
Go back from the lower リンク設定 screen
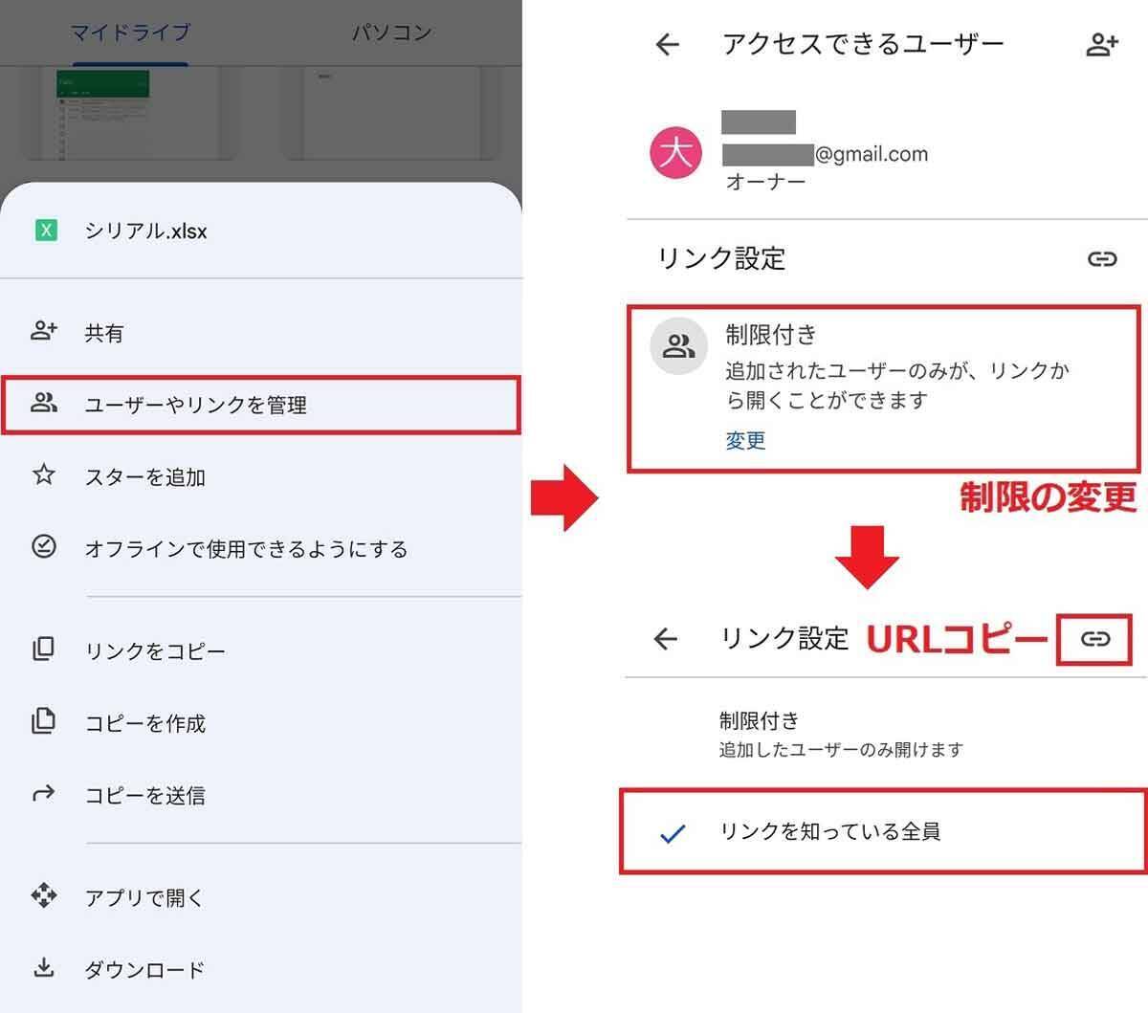666,639
